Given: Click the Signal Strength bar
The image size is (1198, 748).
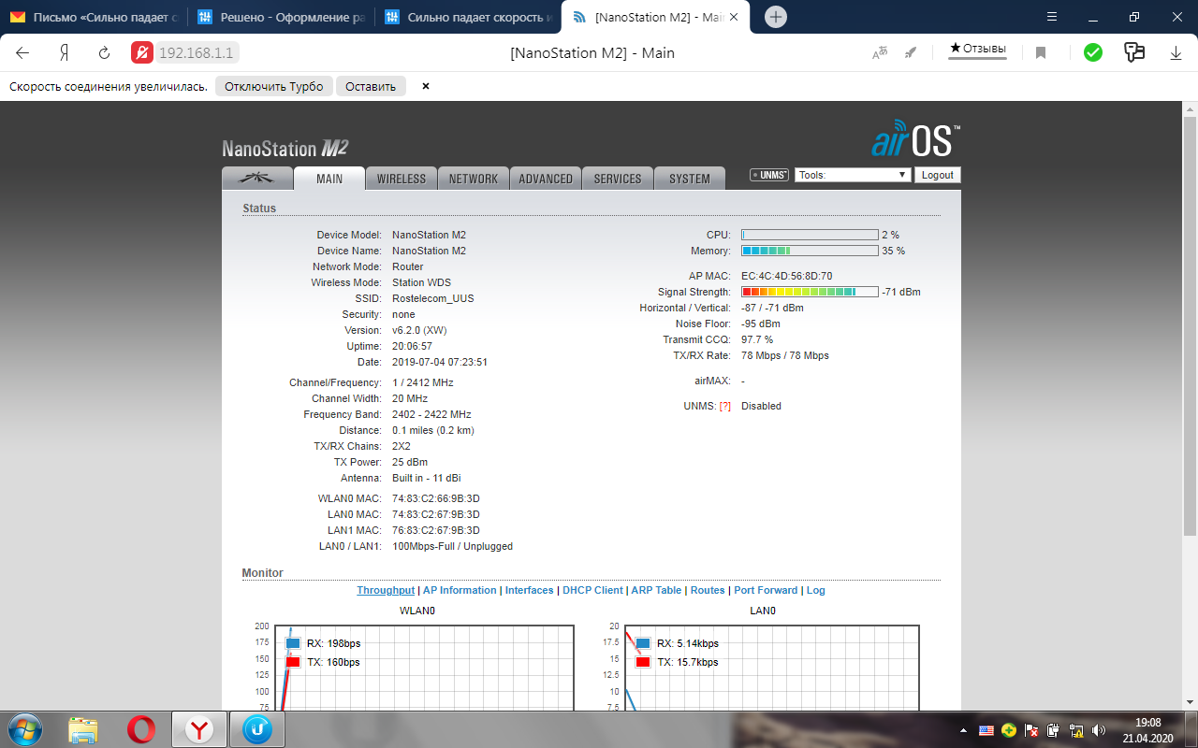Looking at the screenshot, I should (x=810, y=292).
